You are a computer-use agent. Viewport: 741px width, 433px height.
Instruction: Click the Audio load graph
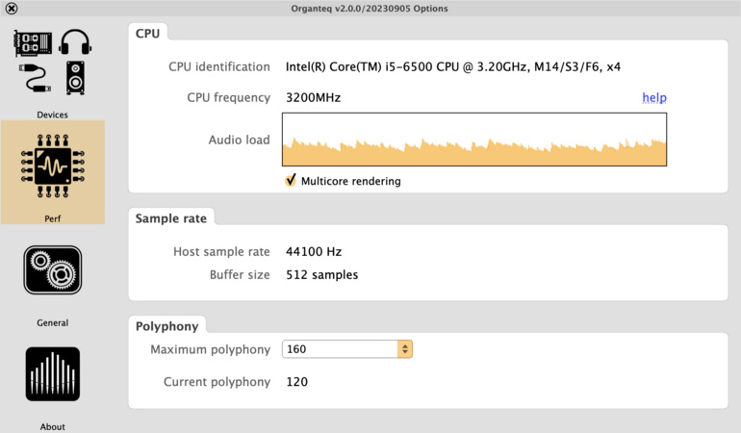pos(474,140)
